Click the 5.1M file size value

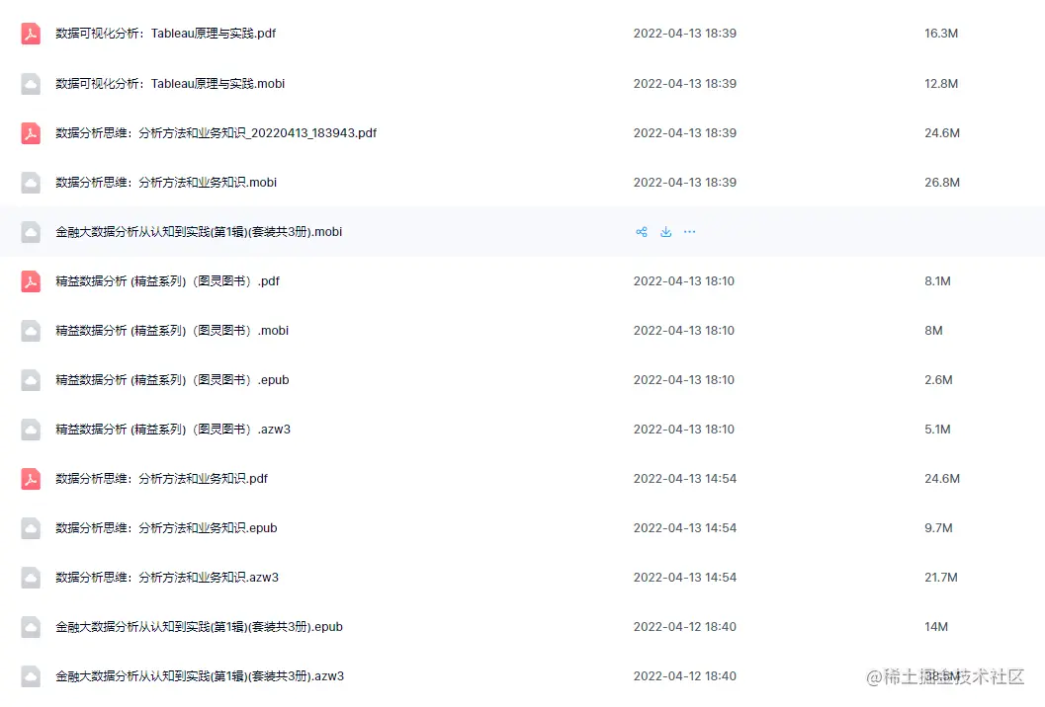pos(937,430)
